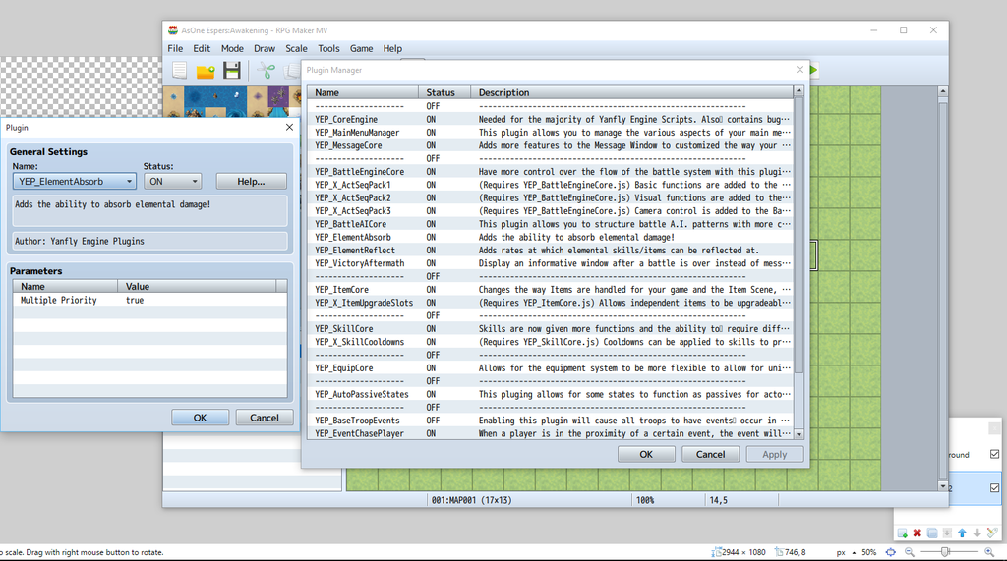Image resolution: width=1007 pixels, height=561 pixels.
Task: Toggle the visibility checkbox of the ground layer
Action: pyautogui.click(x=994, y=454)
